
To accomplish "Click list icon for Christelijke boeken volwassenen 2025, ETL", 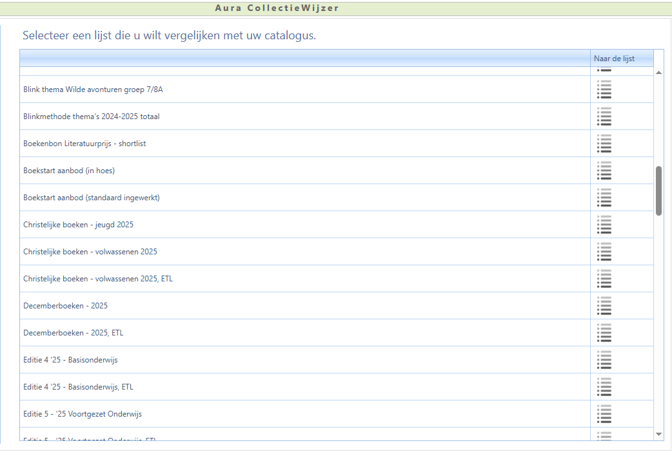I will pos(604,279).
